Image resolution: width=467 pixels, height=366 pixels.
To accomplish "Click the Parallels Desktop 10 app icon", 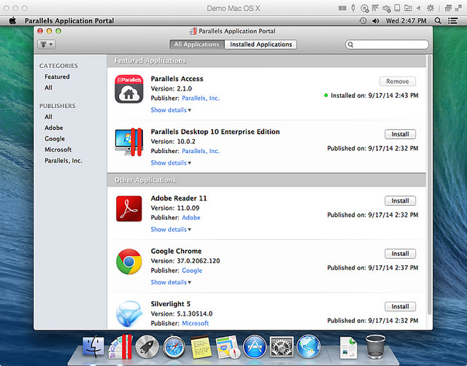I will coord(129,142).
